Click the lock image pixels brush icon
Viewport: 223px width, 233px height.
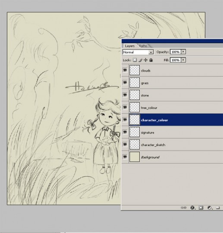140,60
